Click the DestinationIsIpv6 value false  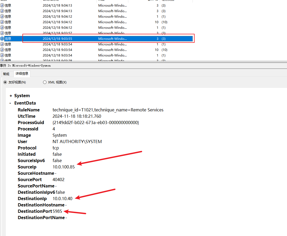tap(60, 192)
